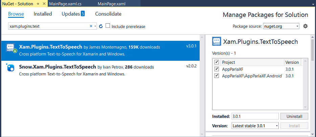Switch to the Browse tab

point(16,14)
